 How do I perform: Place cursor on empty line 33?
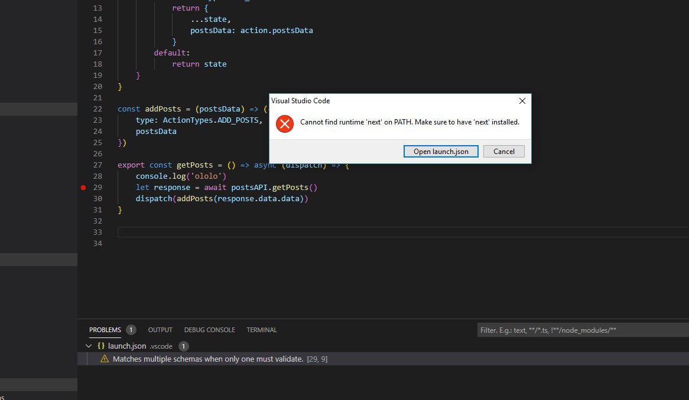pos(404,232)
